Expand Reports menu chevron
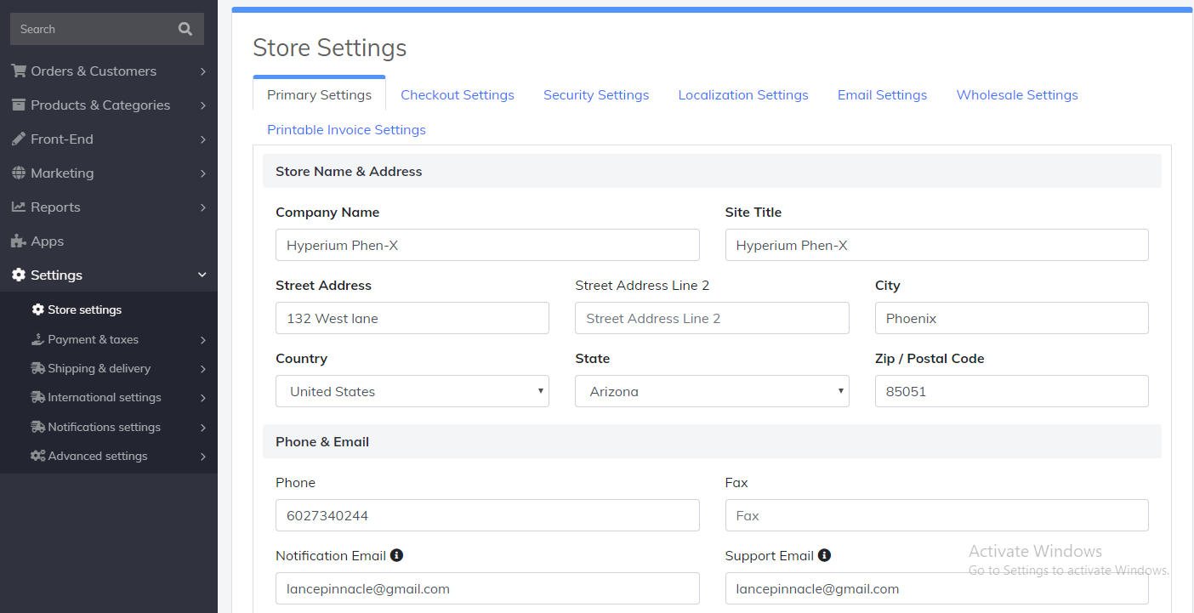The width and height of the screenshot is (1194, 613). coord(203,207)
